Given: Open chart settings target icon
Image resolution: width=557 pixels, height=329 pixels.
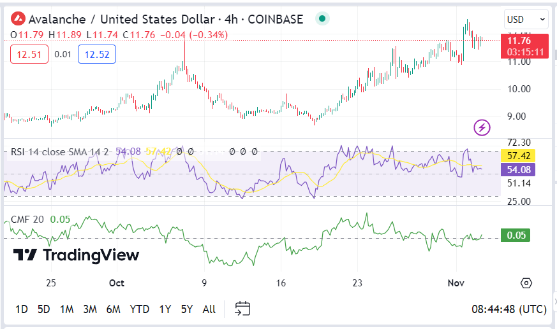Looking at the screenshot, I should [x=526, y=283].
